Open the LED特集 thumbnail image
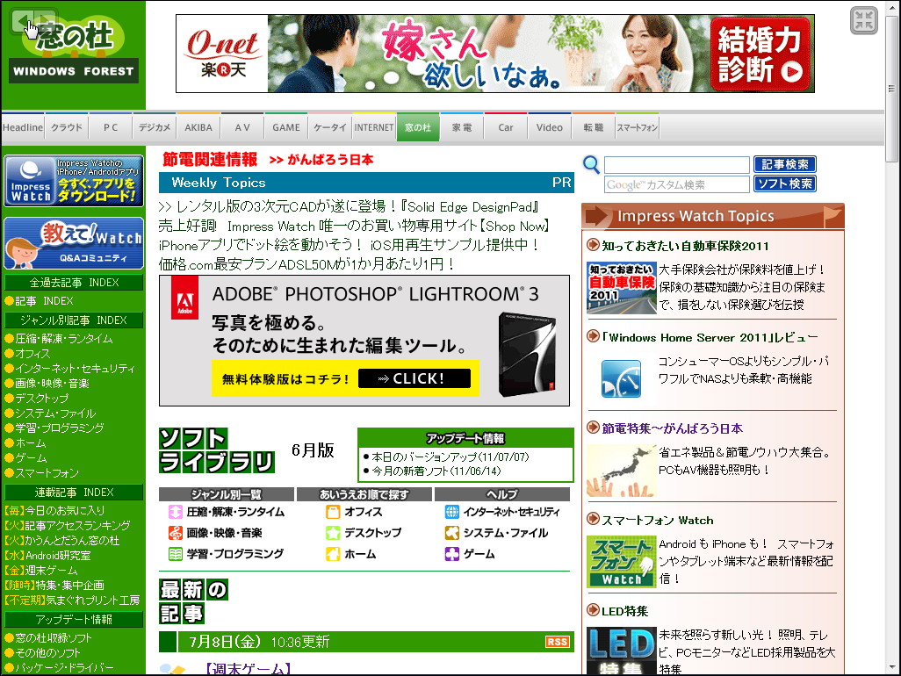901x676 pixels. pyautogui.click(x=621, y=651)
